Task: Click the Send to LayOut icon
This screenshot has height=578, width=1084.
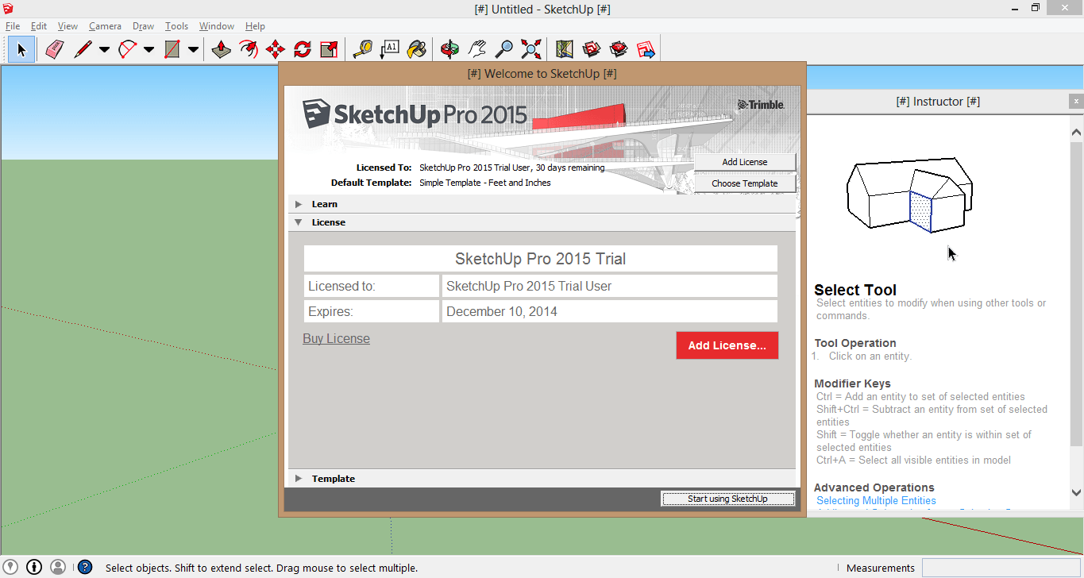Action: point(646,49)
